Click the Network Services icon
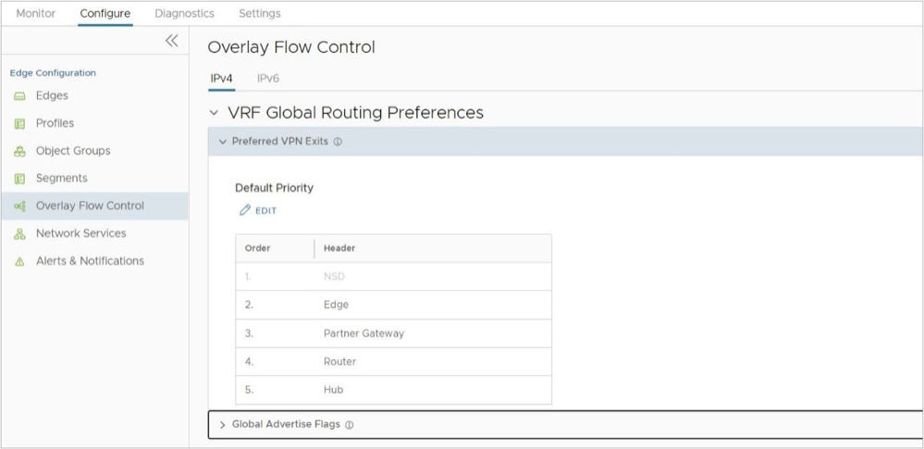924x449 pixels. tap(19, 234)
